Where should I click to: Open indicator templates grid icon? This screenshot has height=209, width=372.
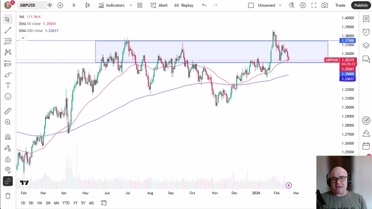(x=140, y=5)
